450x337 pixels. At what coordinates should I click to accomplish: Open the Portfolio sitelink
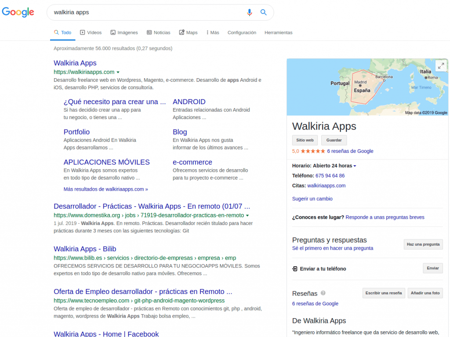click(76, 132)
